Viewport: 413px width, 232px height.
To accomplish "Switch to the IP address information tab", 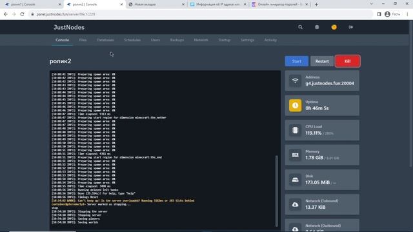I will (217, 5).
